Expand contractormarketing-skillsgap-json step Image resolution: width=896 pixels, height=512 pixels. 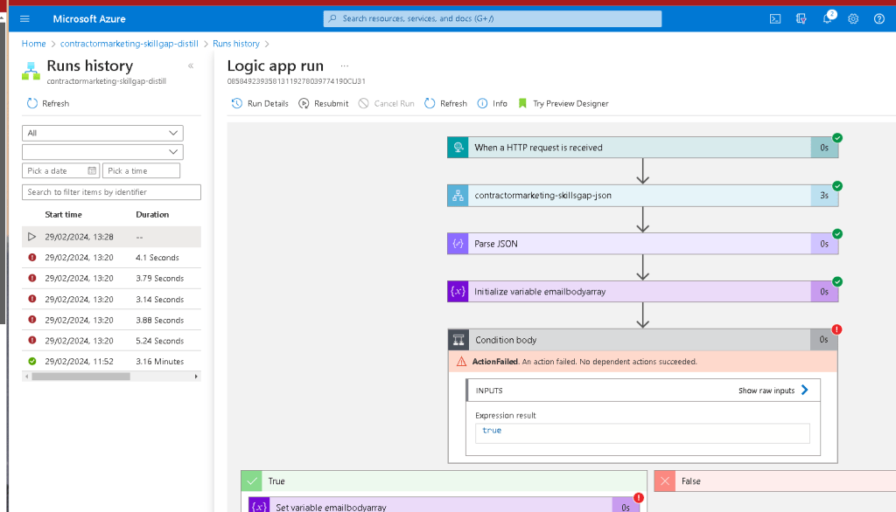[x=642, y=195]
